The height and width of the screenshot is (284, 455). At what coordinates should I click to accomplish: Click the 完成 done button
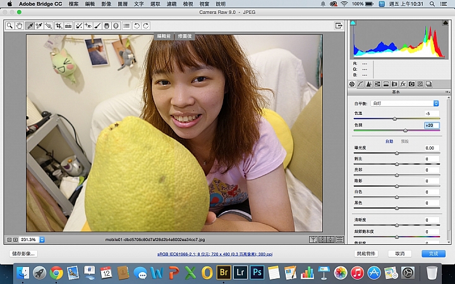point(434,254)
